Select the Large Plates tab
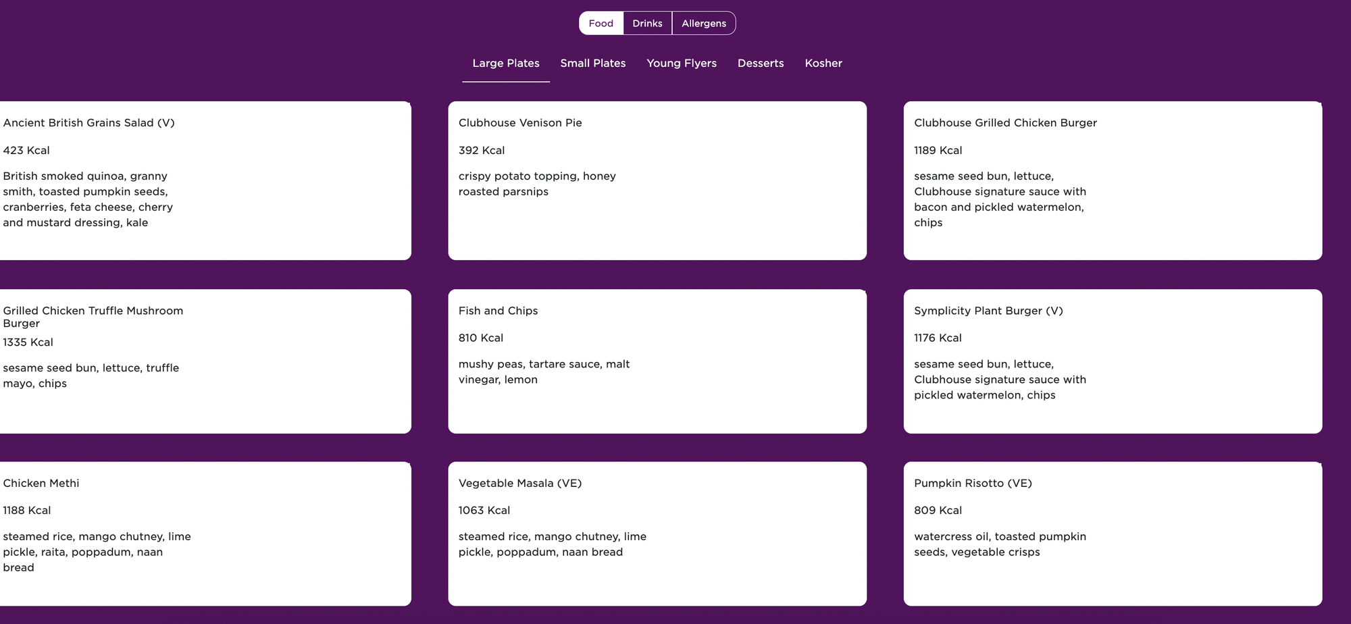This screenshot has width=1351, height=624. (506, 63)
